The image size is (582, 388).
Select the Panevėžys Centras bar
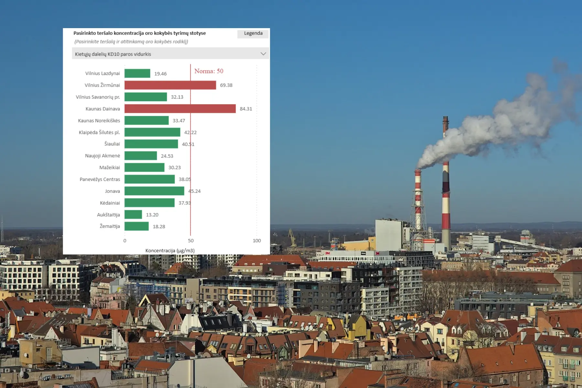[150, 179]
